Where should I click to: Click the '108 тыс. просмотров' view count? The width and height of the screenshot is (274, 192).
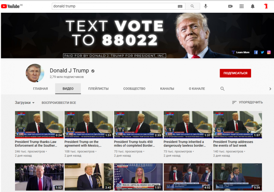[x=80, y=151]
